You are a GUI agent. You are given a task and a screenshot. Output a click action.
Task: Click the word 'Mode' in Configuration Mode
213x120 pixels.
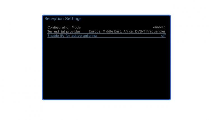(76, 27)
